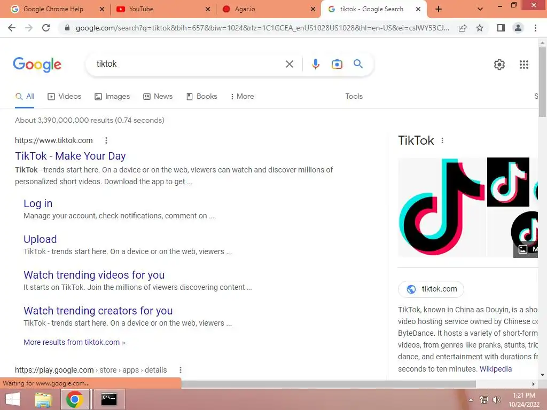Click the black-background TikTok logo thumbnail
Image resolution: width=547 pixels, height=410 pixels.
click(508, 182)
